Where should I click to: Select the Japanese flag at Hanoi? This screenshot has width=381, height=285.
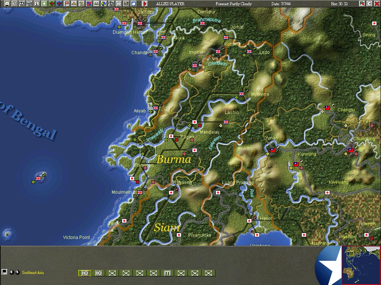[x=249, y=221]
